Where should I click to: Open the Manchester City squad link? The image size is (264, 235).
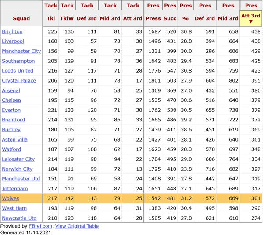21,51
